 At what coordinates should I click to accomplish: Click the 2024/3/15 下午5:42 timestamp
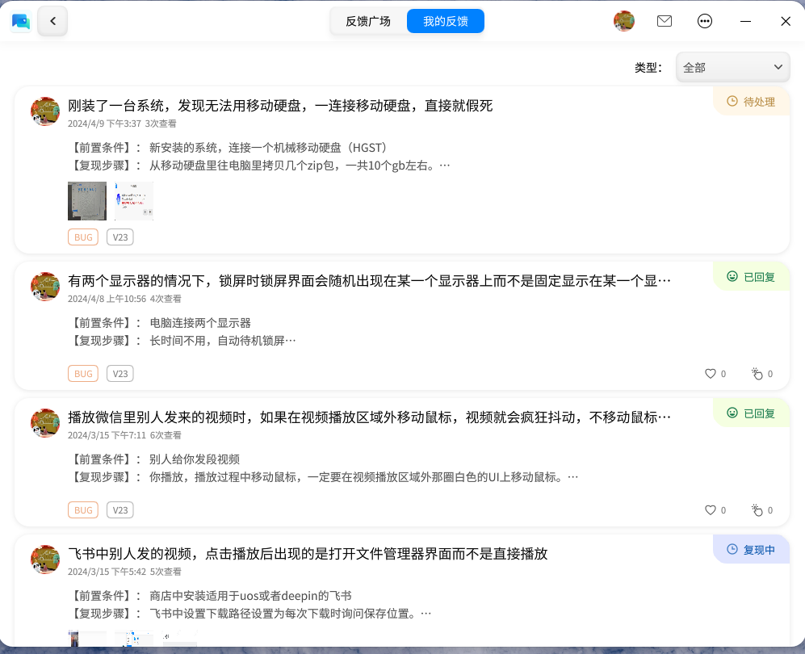click(107, 572)
